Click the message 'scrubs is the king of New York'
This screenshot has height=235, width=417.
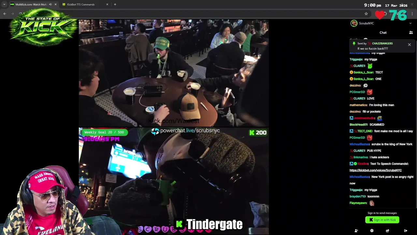point(392,144)
